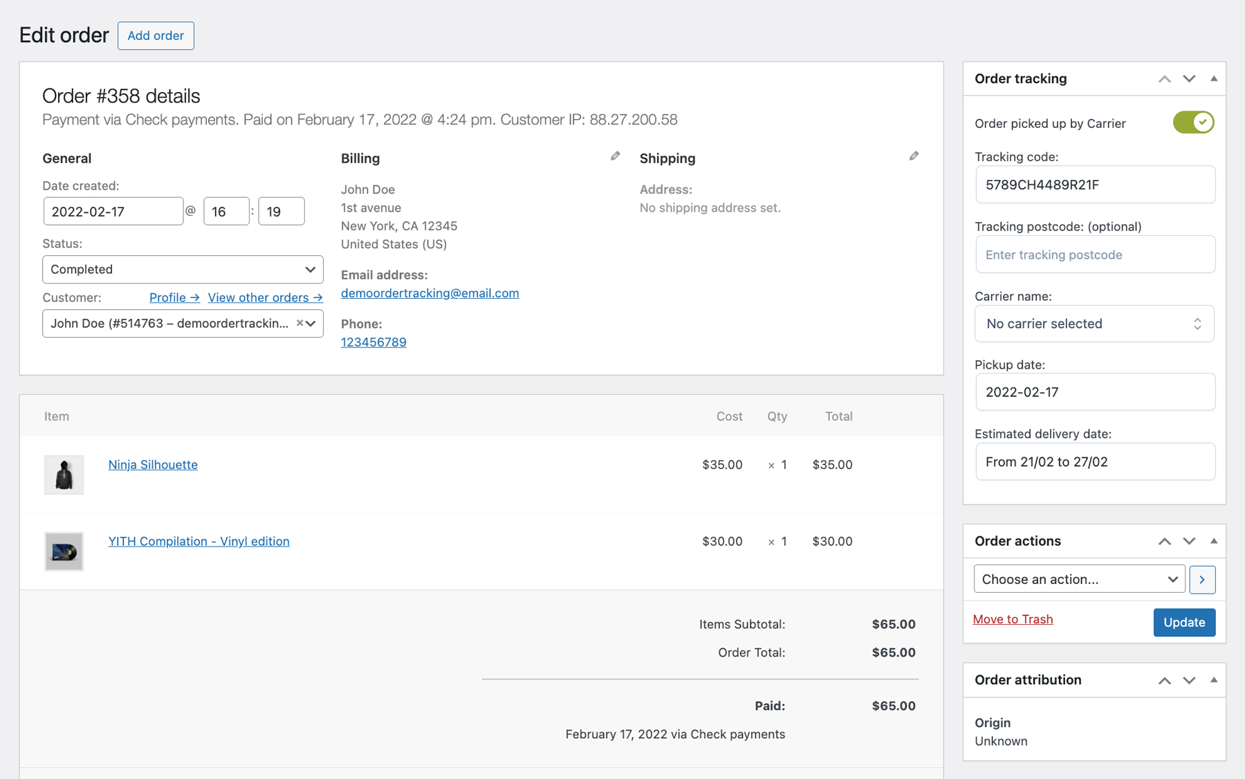Move Order attribution panel up
The image size is (1245, 779).
pos(1164,680)
